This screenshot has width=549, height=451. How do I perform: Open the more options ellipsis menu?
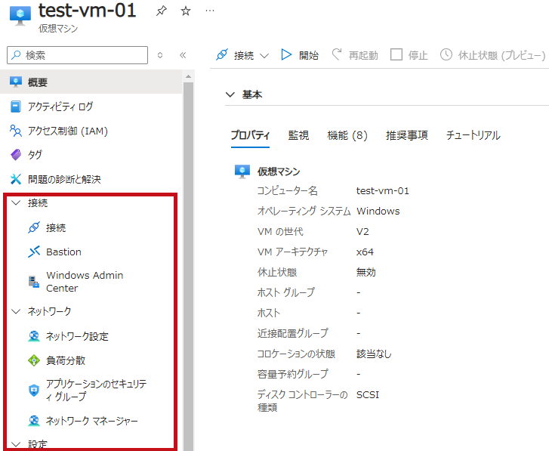(210, 11)
